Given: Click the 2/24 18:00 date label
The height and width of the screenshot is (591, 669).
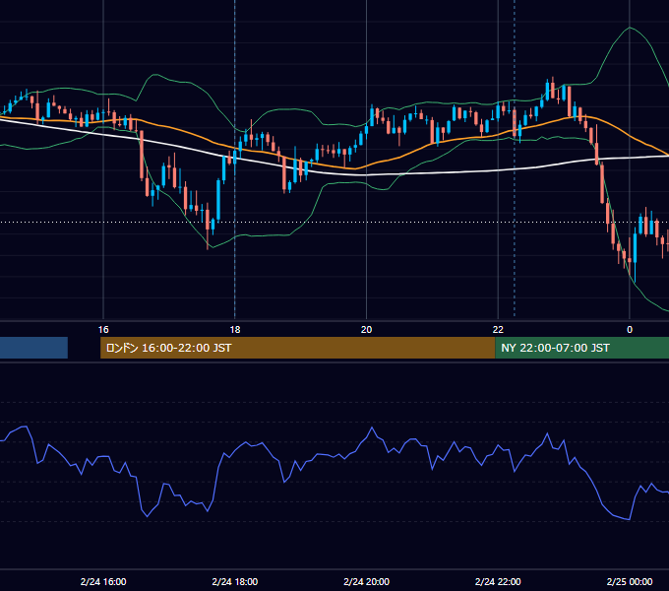Looking at the screenshot, I should [x=235, y=581].
